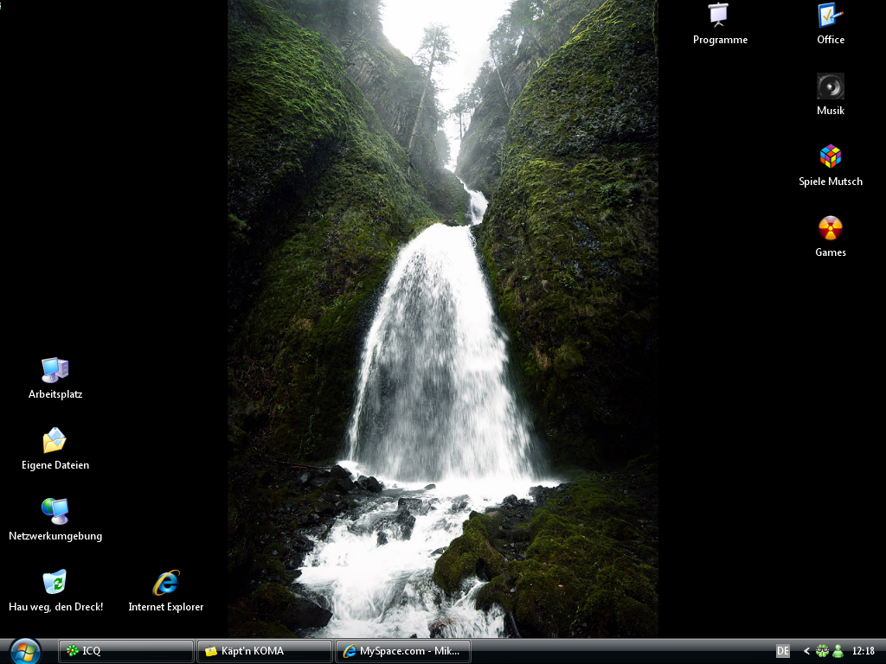This screenshot has width=886, height=664.
Task: Switch to the MySpace.com browser window
Action: point(403,651)
